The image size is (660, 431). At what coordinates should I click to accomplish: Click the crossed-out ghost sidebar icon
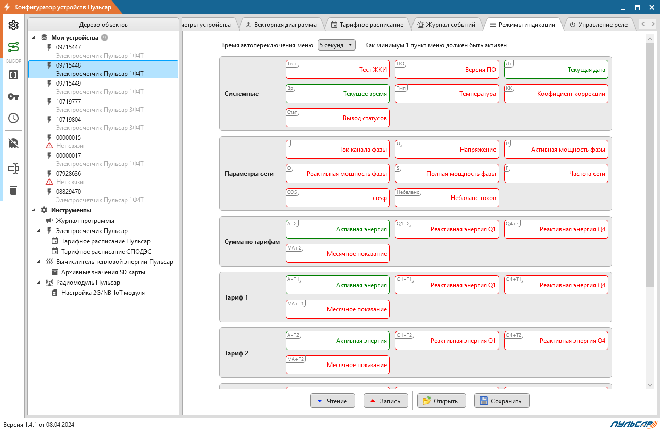tap(13, 143)
